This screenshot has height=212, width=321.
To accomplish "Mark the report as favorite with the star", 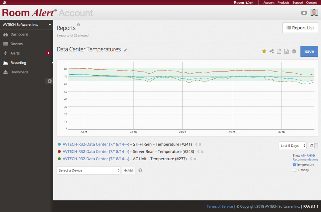I will coord(264,51).
